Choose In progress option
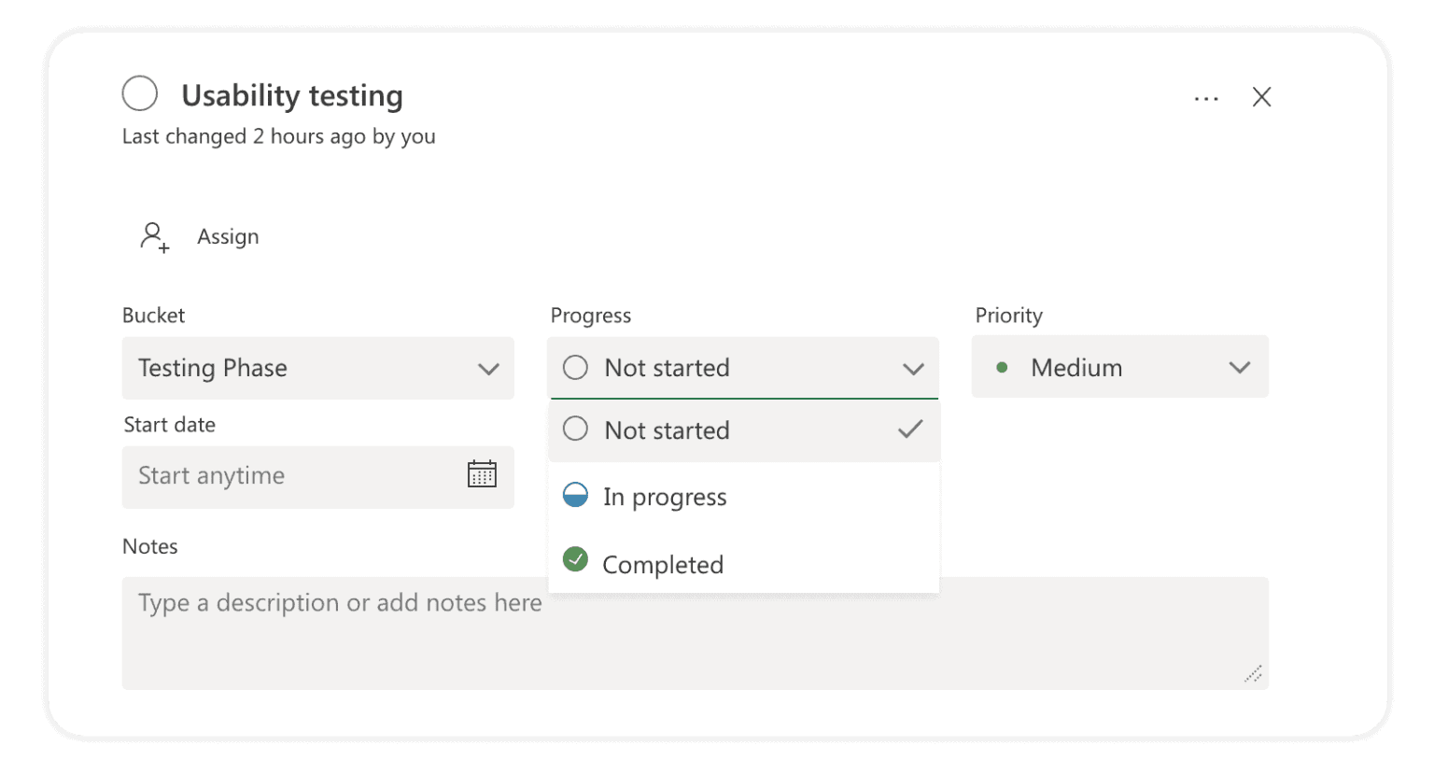The height and width of the screenshot is (774, 1434). [744, 496]
